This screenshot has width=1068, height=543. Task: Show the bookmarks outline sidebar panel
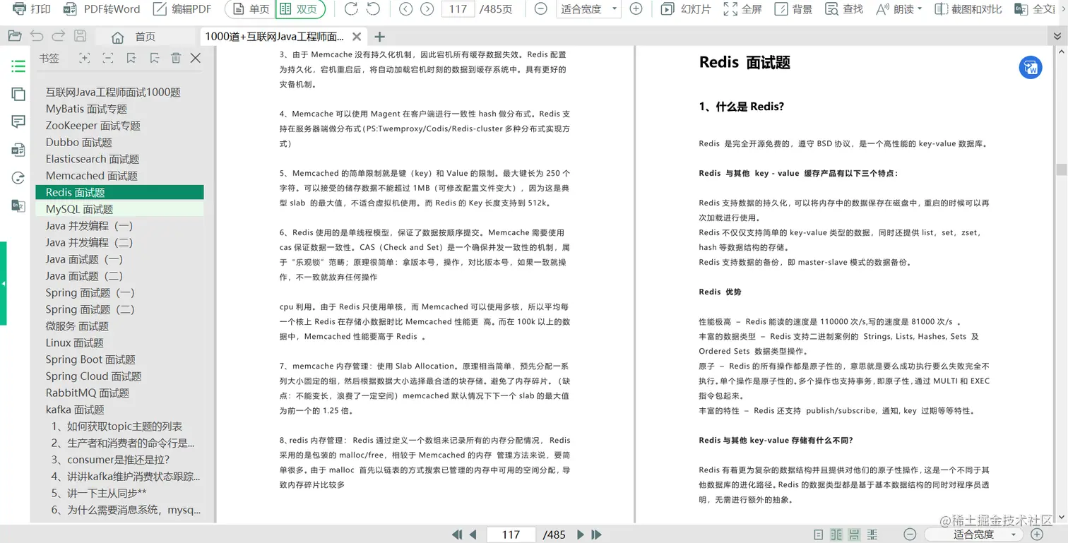click(18, 66)
